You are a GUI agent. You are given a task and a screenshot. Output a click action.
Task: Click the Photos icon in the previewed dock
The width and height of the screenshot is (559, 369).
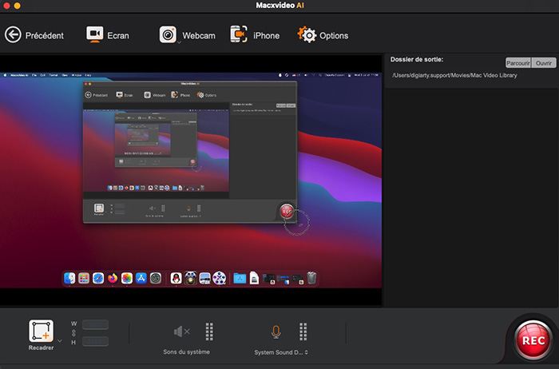[x=126, y=278]
